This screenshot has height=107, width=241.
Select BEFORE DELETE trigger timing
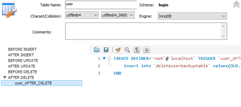pos(23,72)
